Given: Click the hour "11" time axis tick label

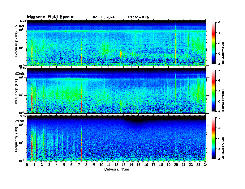Looking at the screenshot, I should pos(109,165).
